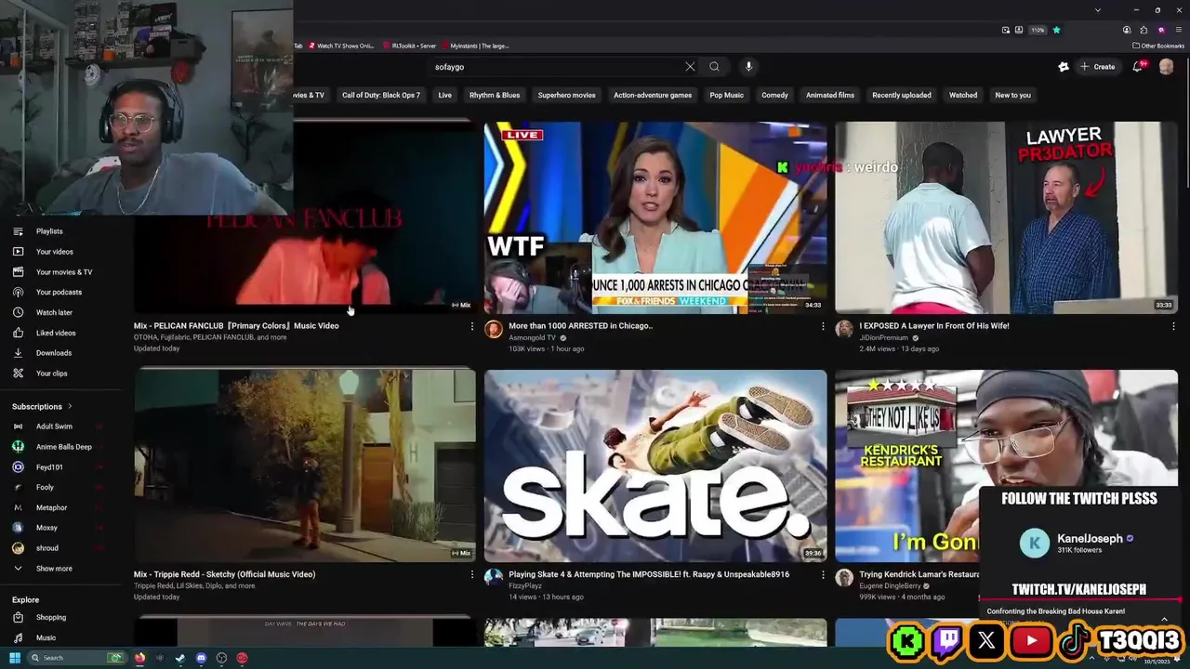
Task: Open options for Playing Skate 4 video
Action: click(823, 574)
